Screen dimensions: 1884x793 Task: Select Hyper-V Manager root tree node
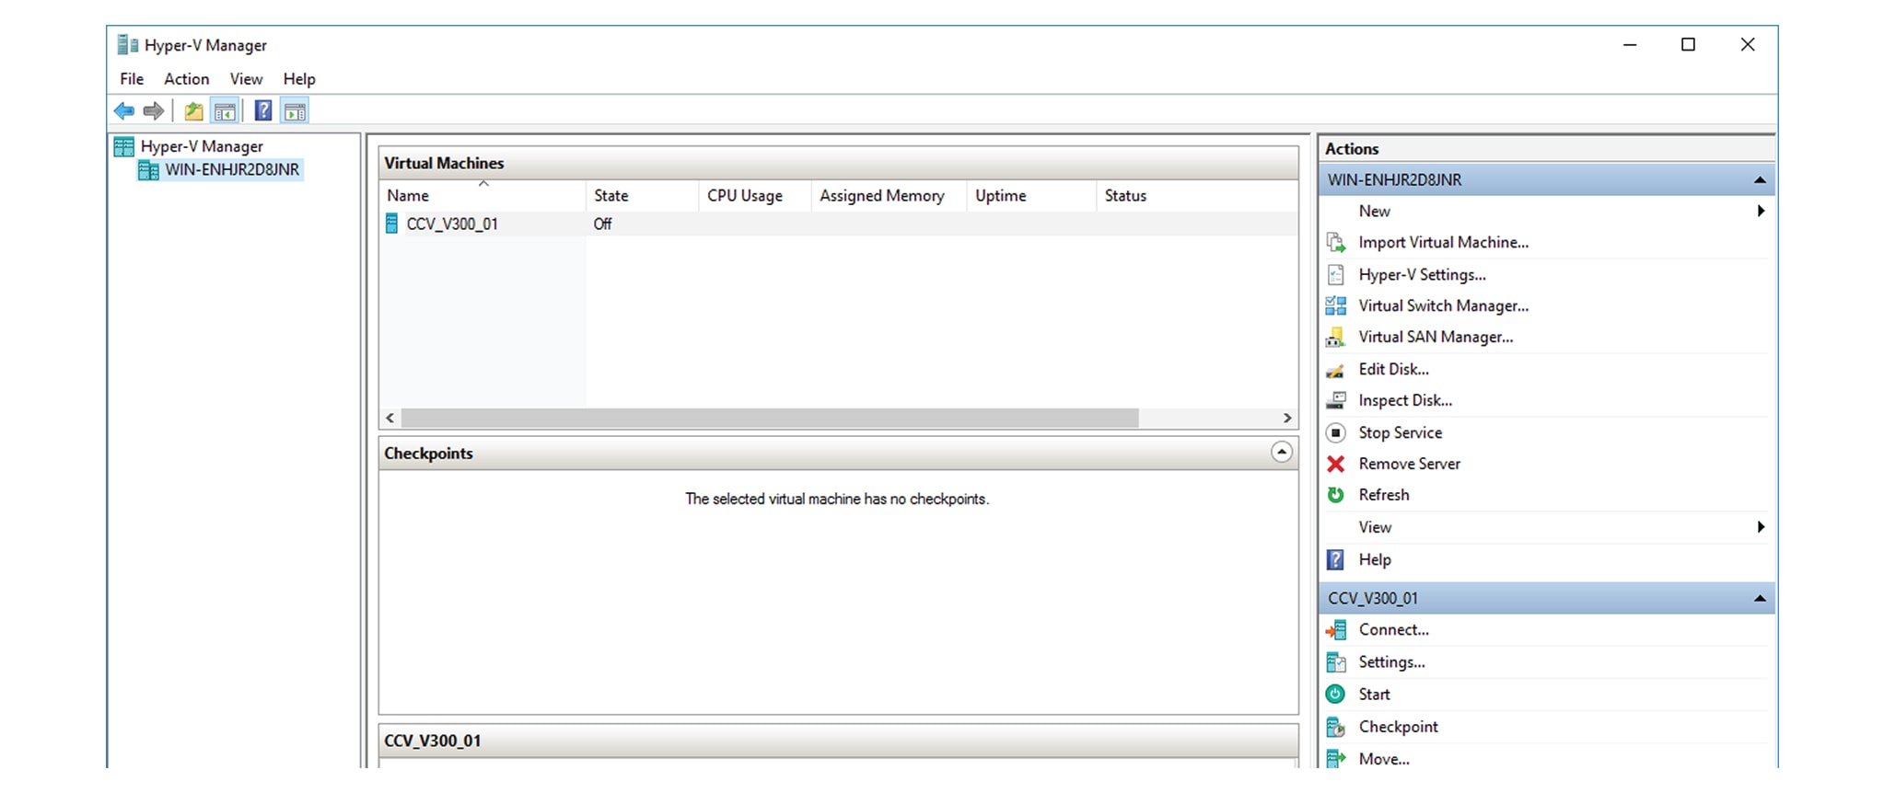(202, 146)
